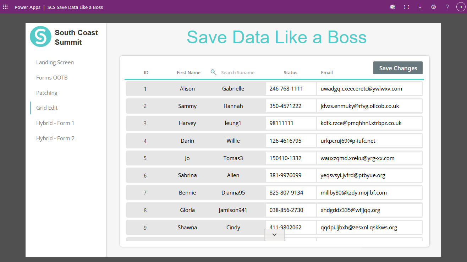Edit email wauxzqmd.xreku@yrg-xx.com

click(x=369, y=158)
